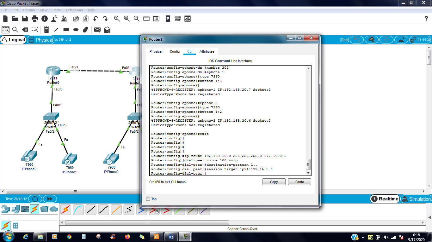Image resolution: width=432 pixels, height=242 pixels.
Task: Click the Copy button below the CLI
Action: (x=274, y=182)
